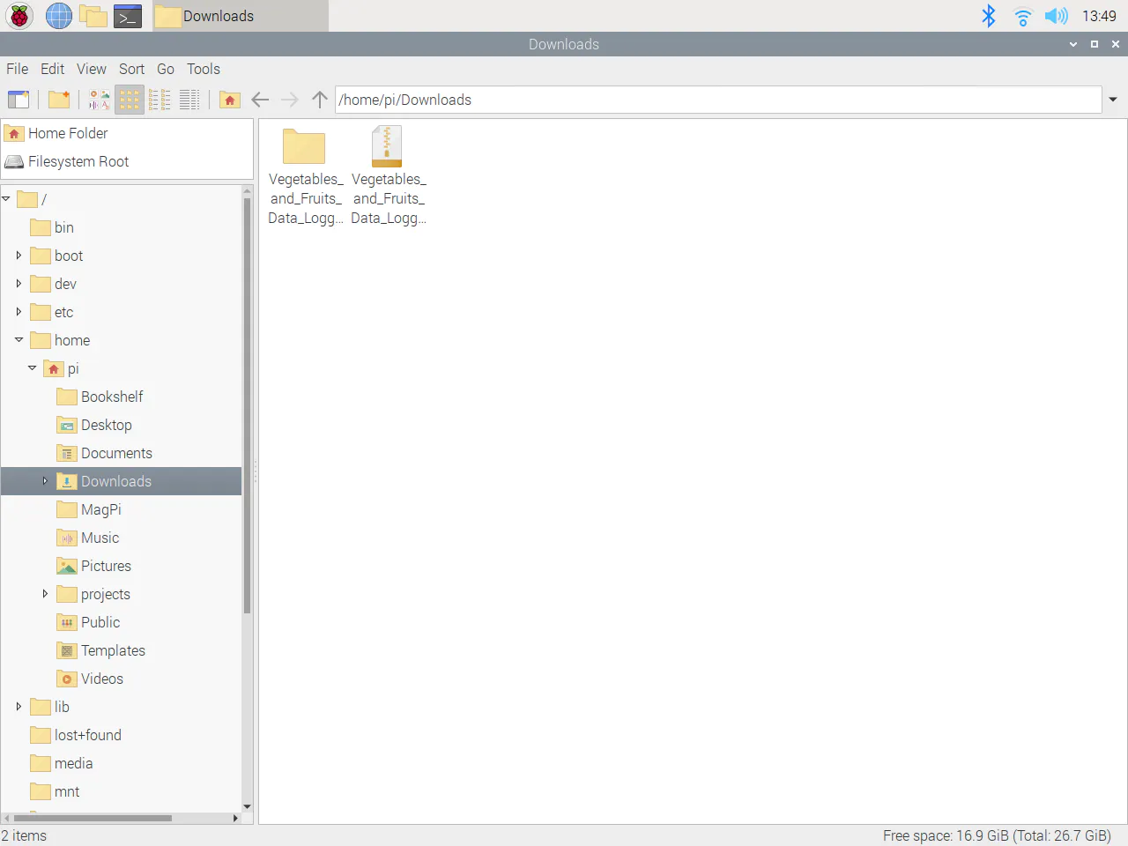The height and width of the screenshot is (846, 1128).
Task: Click the tree scrollbar down arrow
Action: point(248,806)
